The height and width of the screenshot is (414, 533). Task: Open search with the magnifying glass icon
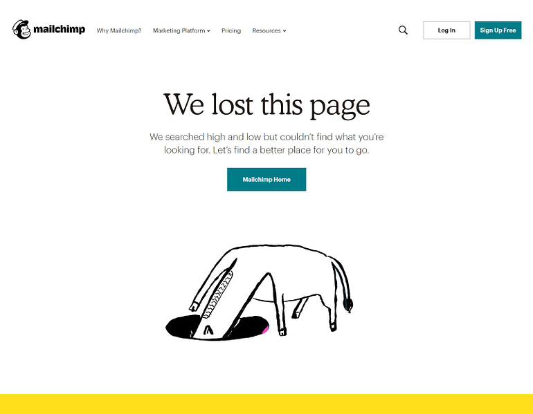403,30
